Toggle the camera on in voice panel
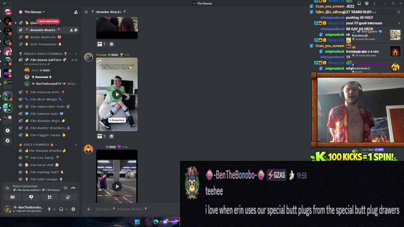404x227 pixels. (x=13, y=197)
